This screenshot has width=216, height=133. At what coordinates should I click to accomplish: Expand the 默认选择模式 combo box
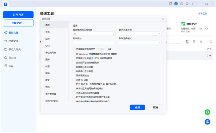pyautogui.click(x=140, y=42)
